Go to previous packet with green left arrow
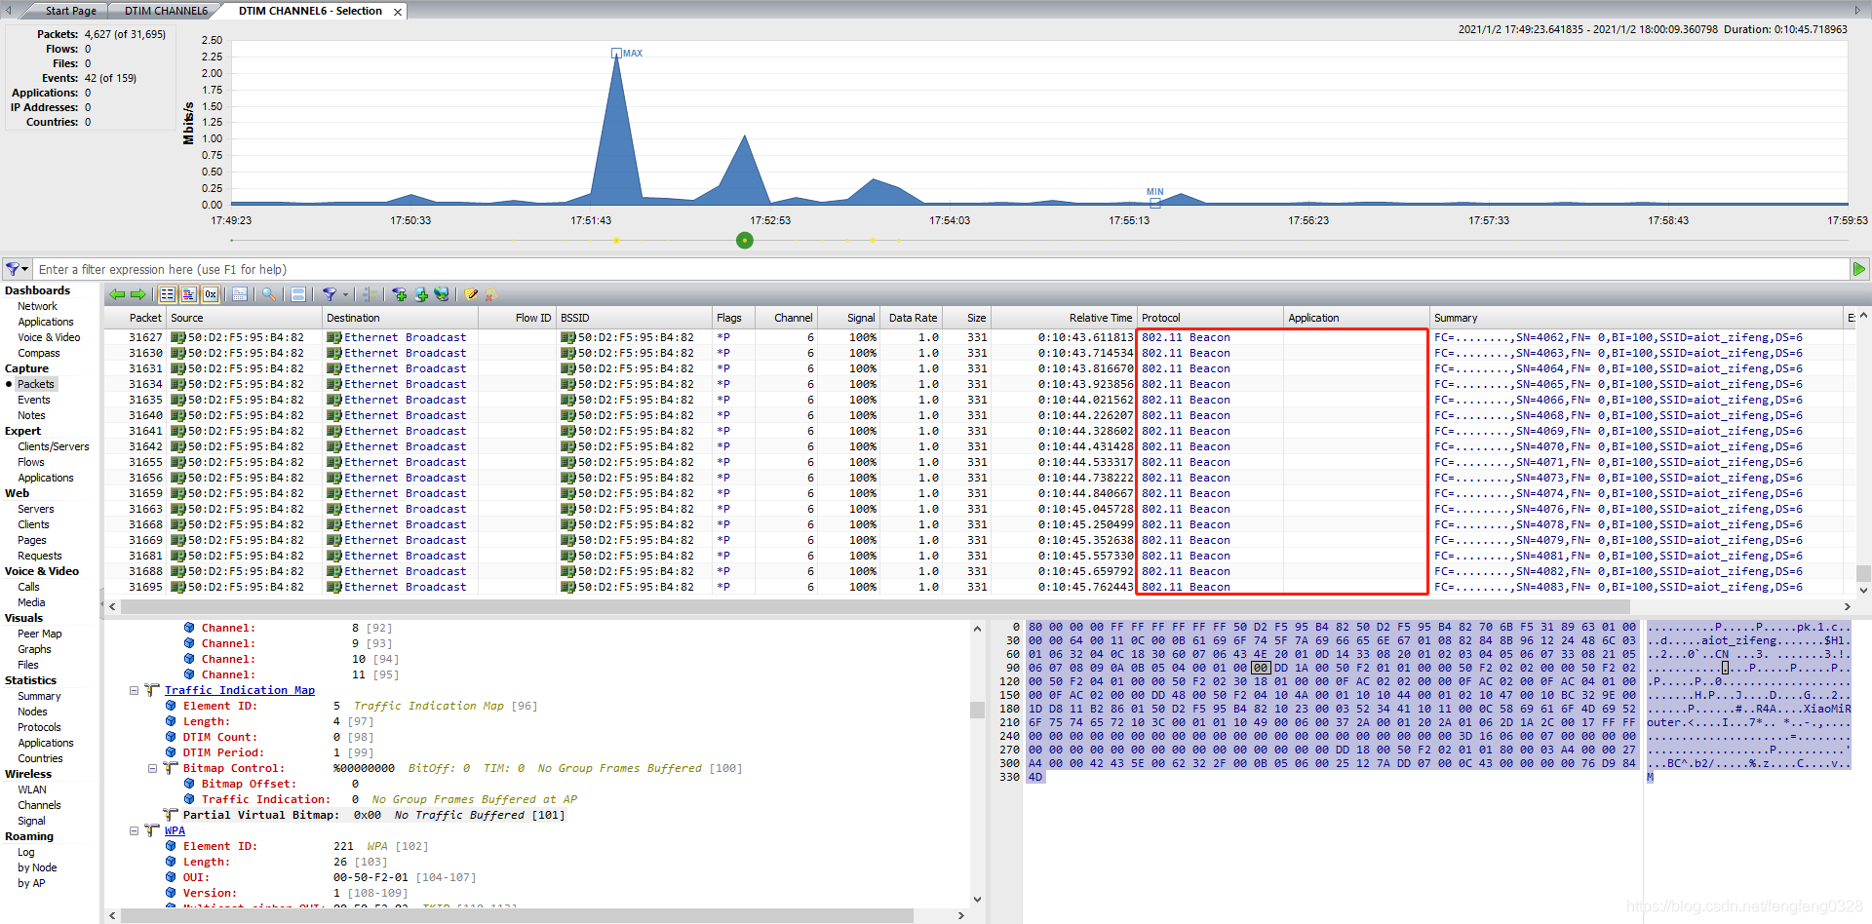 coord(117,294)
